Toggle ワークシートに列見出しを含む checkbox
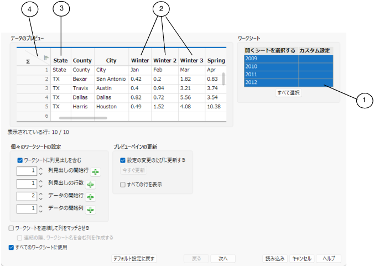This screenshot has width=374, height=267. tap(20, 160)
